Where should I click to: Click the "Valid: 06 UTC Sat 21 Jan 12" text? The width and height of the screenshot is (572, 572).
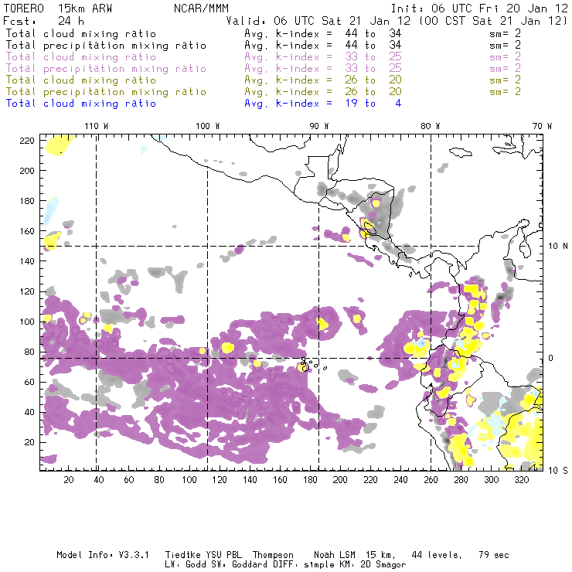pyautogui.click(x=318, y=21)
